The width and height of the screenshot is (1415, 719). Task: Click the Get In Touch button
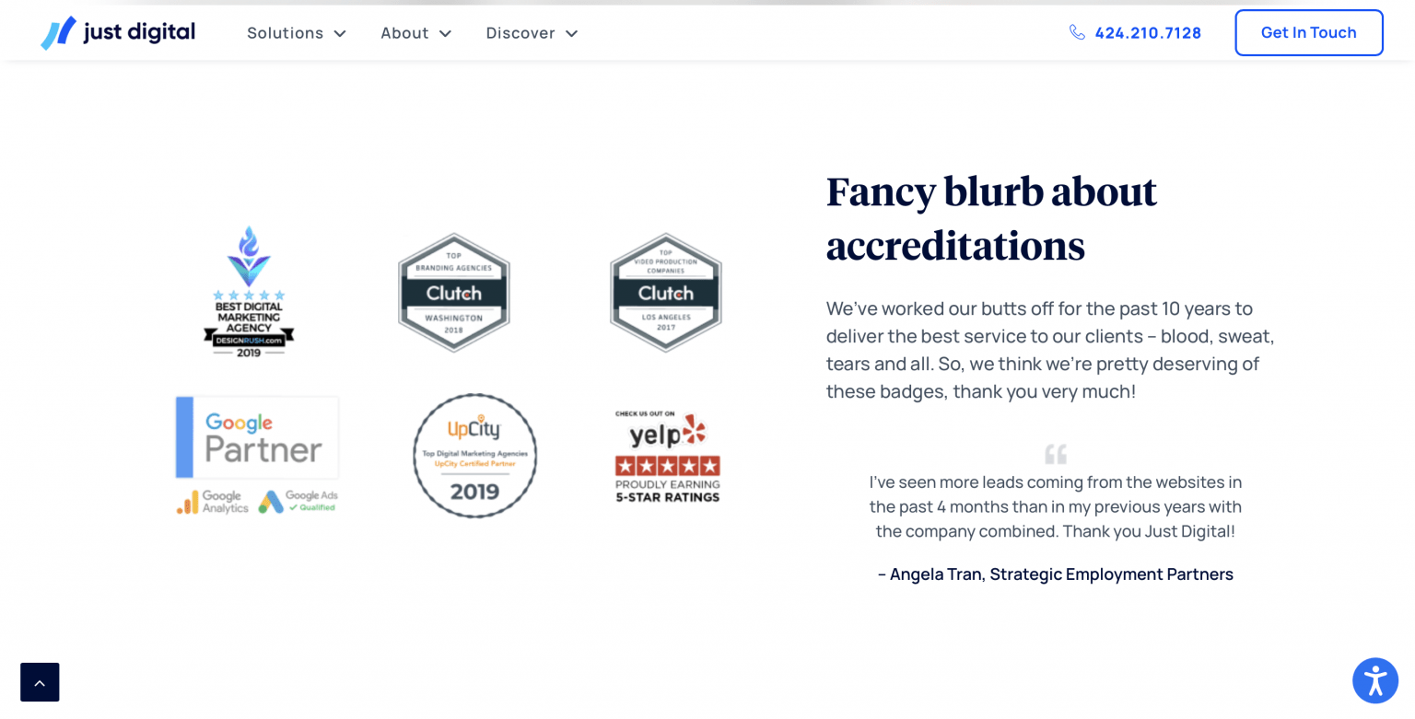tap(1308, 32)
